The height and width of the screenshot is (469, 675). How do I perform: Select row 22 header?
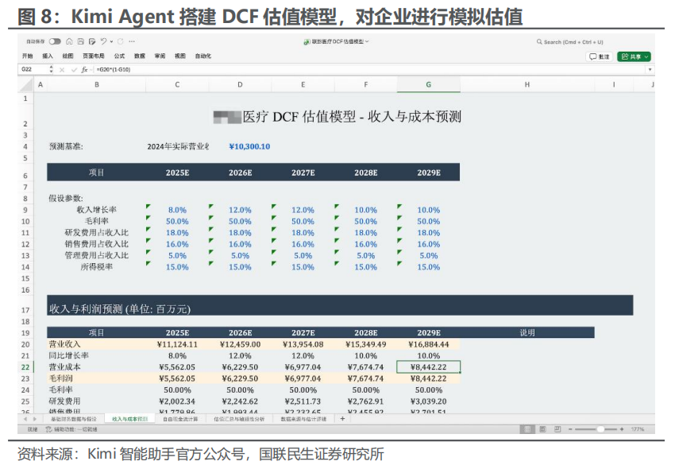pos(25,367)
